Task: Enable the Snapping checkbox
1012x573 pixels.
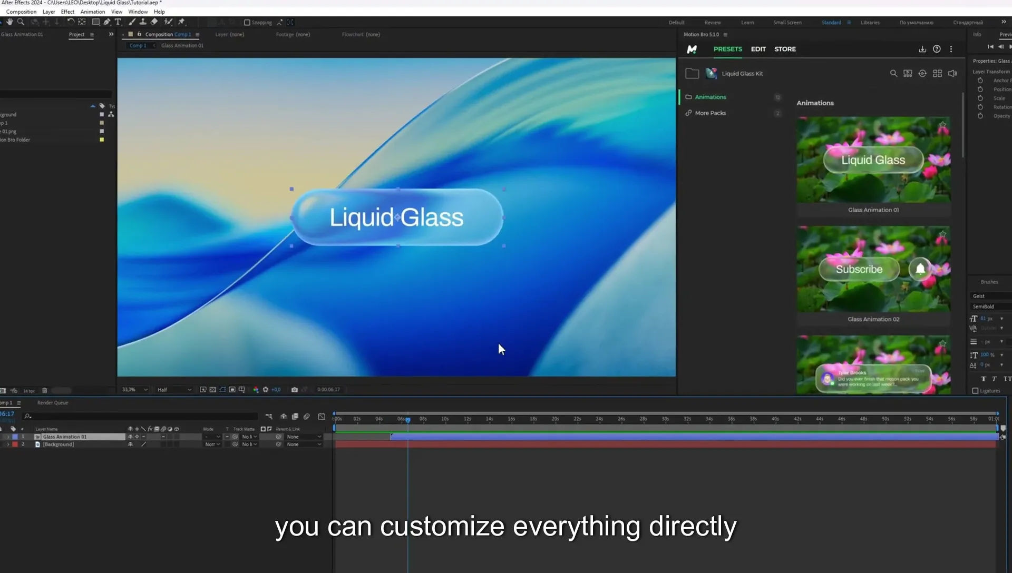Action: coord(247,23)
